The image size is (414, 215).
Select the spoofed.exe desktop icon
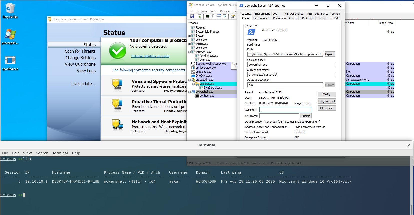[10, 63]
